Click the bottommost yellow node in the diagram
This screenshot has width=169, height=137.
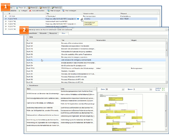pos(119,130)
